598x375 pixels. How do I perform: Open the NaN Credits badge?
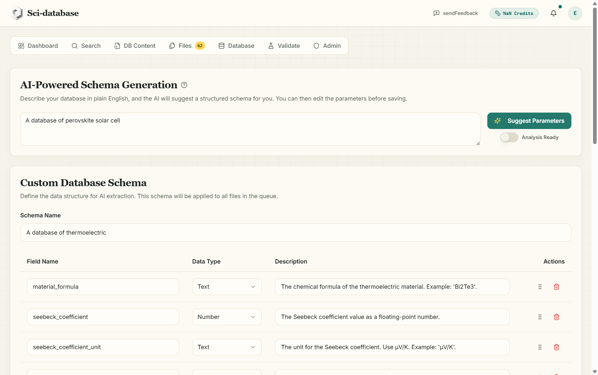coord(514,13)
